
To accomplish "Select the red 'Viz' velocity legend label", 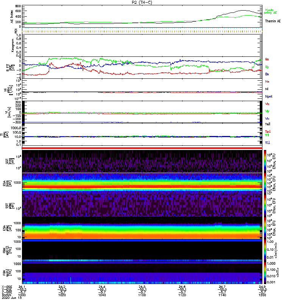I will click(x=267, y=104).
